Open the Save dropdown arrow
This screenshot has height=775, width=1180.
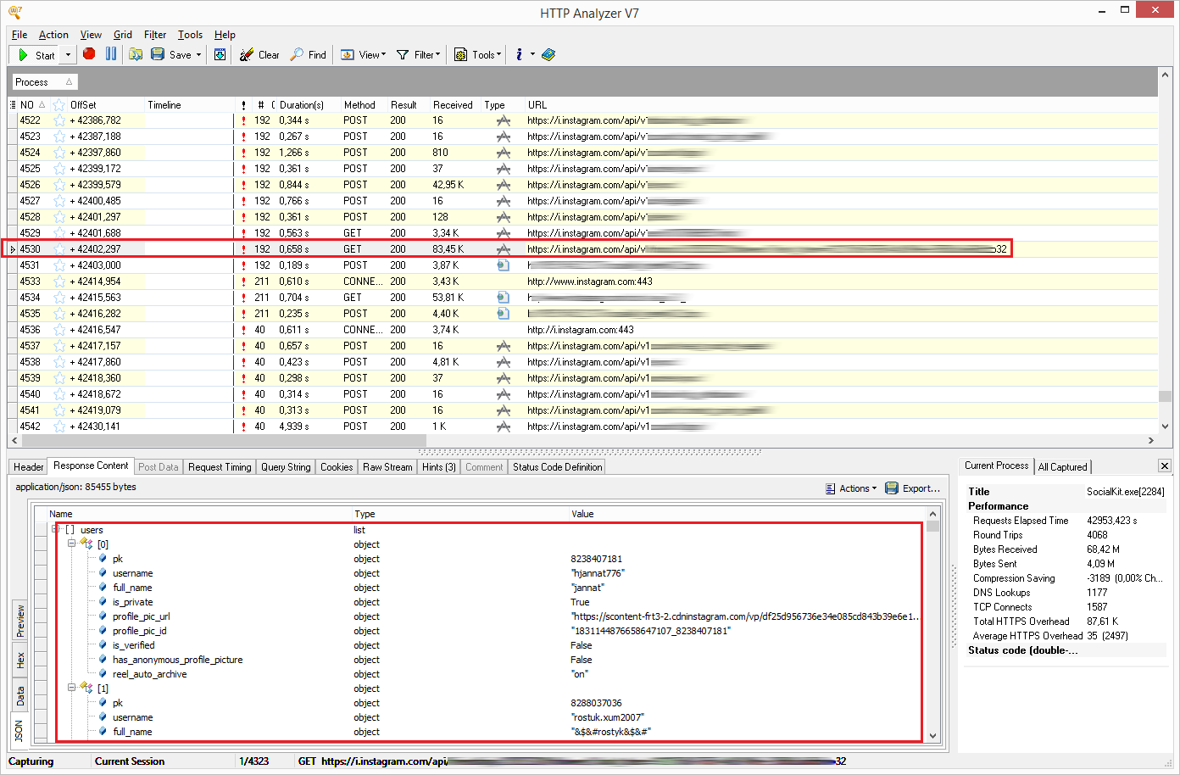coord(199,55)
